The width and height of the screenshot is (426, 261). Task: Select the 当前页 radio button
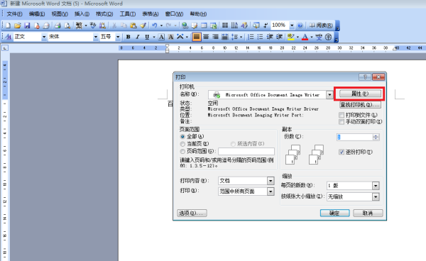click(183, 144)
